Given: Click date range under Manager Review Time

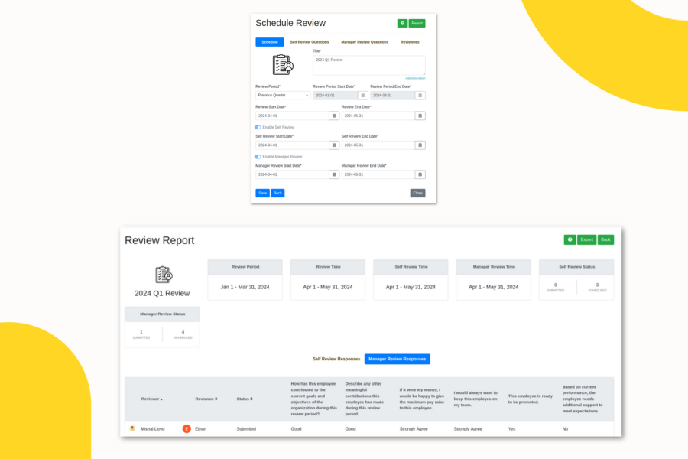Looking at the screenshot, I should tap(494, 288).
